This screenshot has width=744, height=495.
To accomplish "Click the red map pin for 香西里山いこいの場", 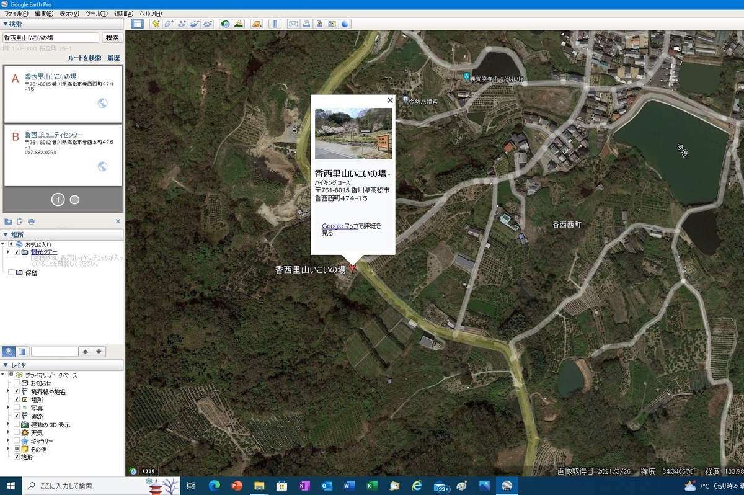I will (x=353, y=268).
